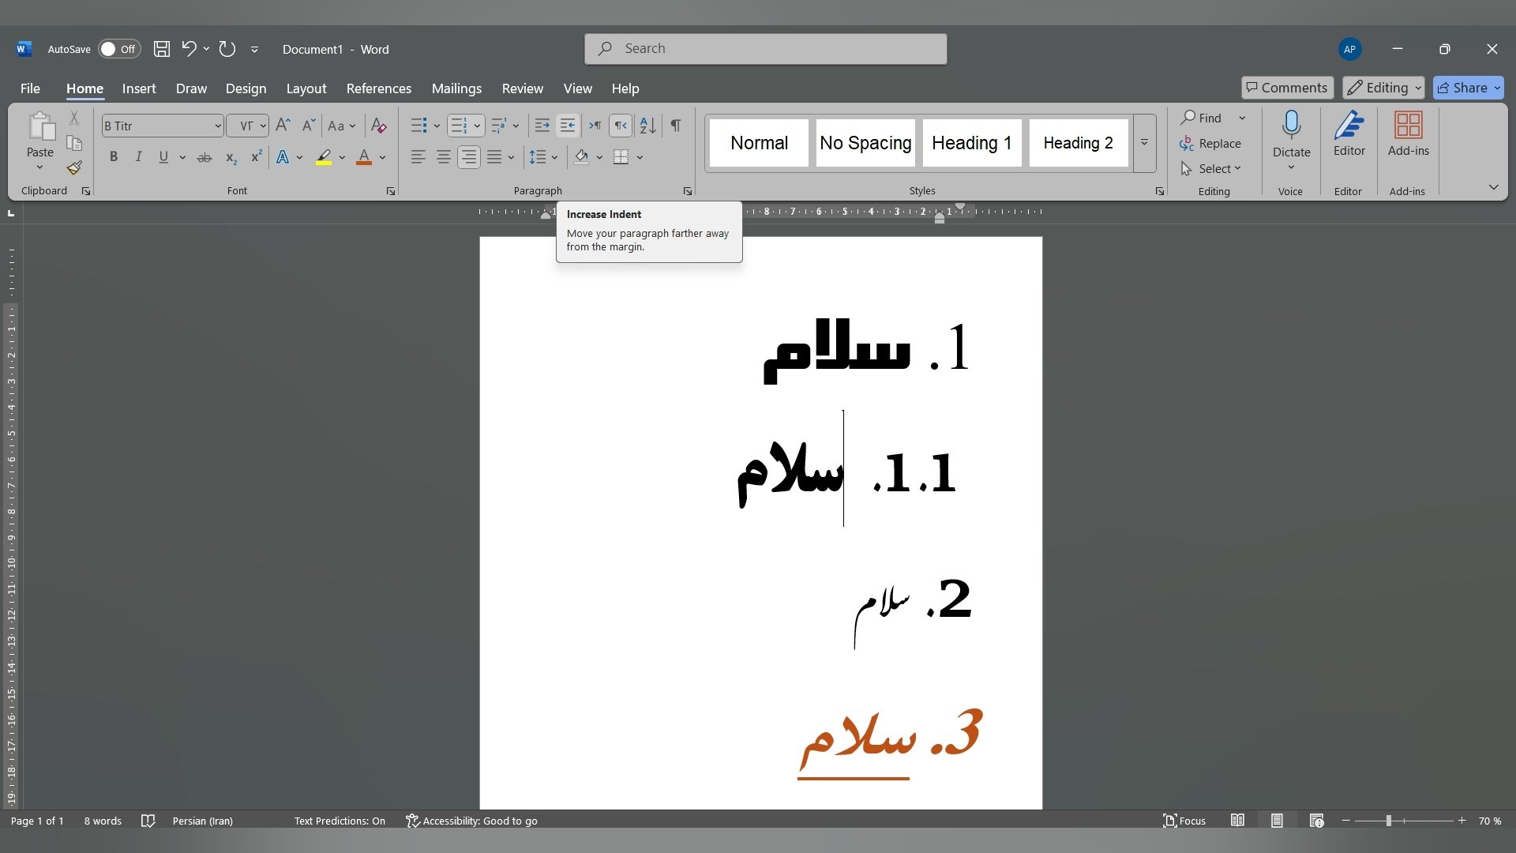Toggle the AutoSave switch
1516x853 pixels.
(x=119, y=49)
